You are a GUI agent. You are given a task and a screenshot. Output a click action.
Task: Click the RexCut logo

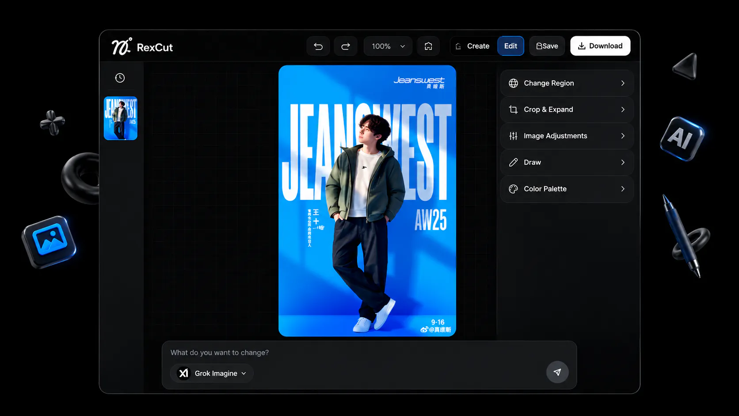pyautogui.click(x=142, y=47)
